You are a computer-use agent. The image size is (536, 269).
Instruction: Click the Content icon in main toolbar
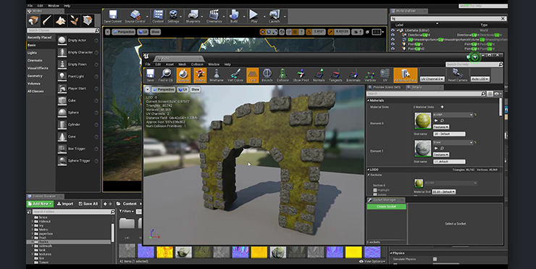[x=158, y=17]
